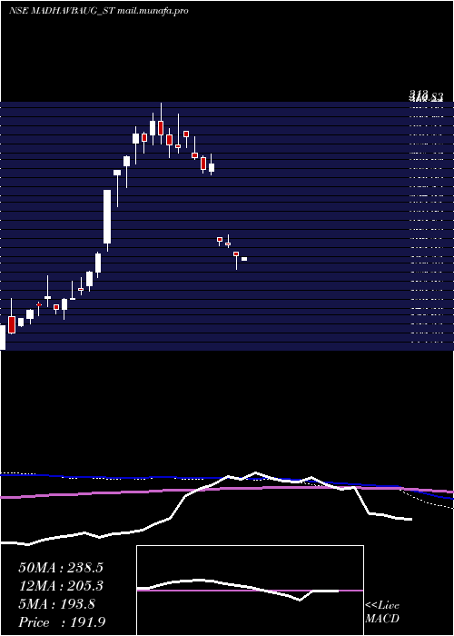The height and width of the screenshot is (636, 454).
Task: Click the 5MA : 193.8 value
Action: tap(56, 604)
